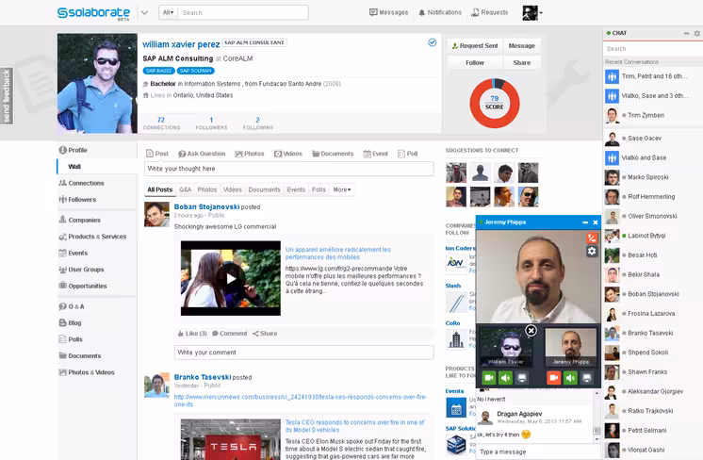This screenshot has height=460, width=703.
Task: Select the Post composer option
Action: tap(157, 154)
